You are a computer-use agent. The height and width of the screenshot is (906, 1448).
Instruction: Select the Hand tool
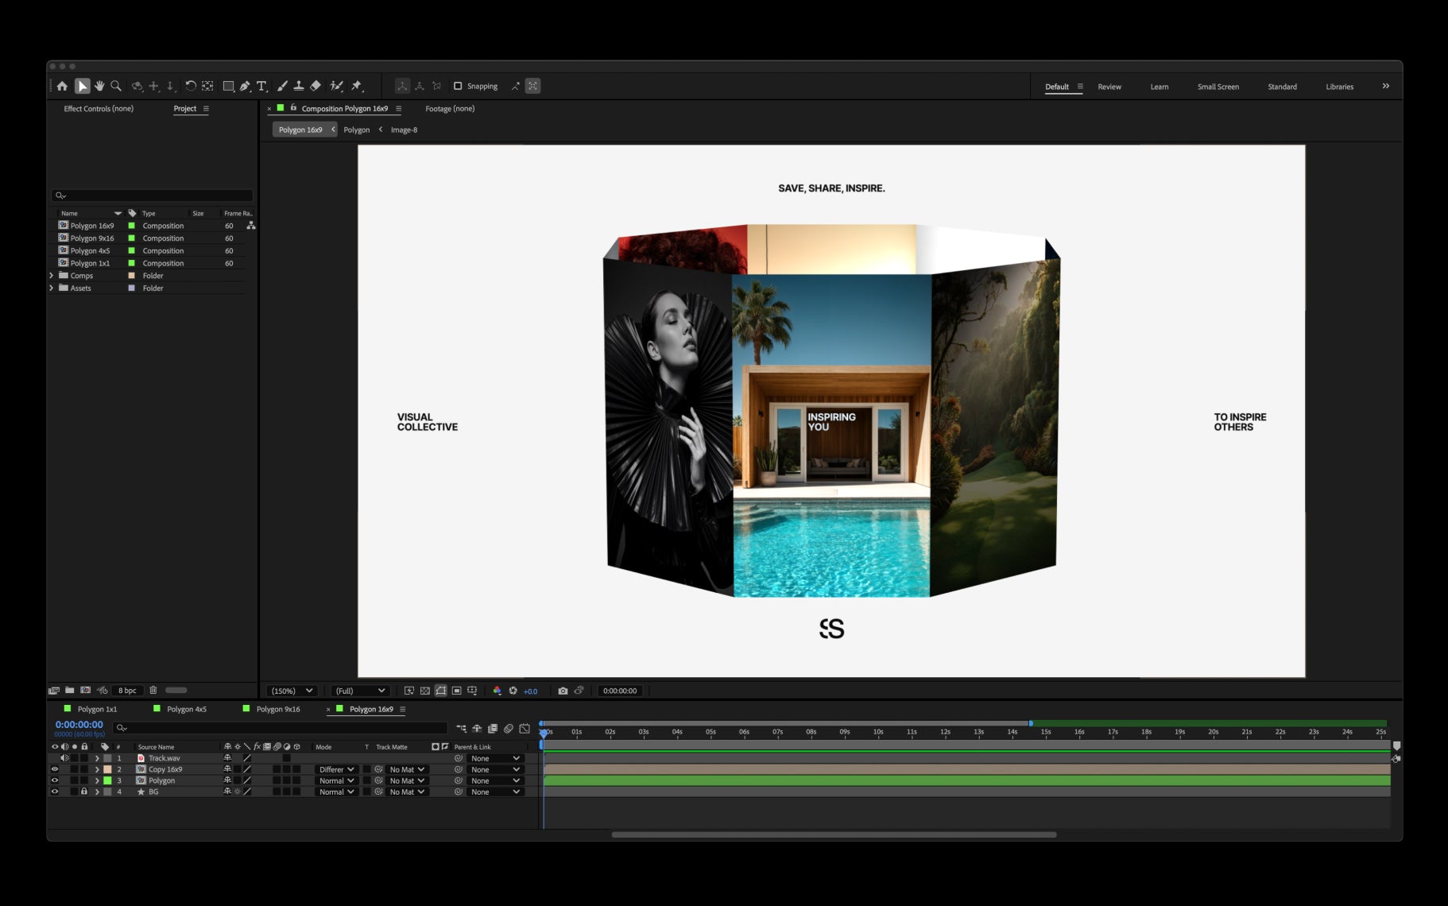tap(99, 86)
